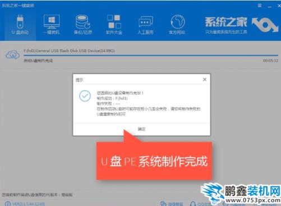Open the 软件大全 software collection tab
The width and height of the screenshot is (281, 206).
(114, 25)
